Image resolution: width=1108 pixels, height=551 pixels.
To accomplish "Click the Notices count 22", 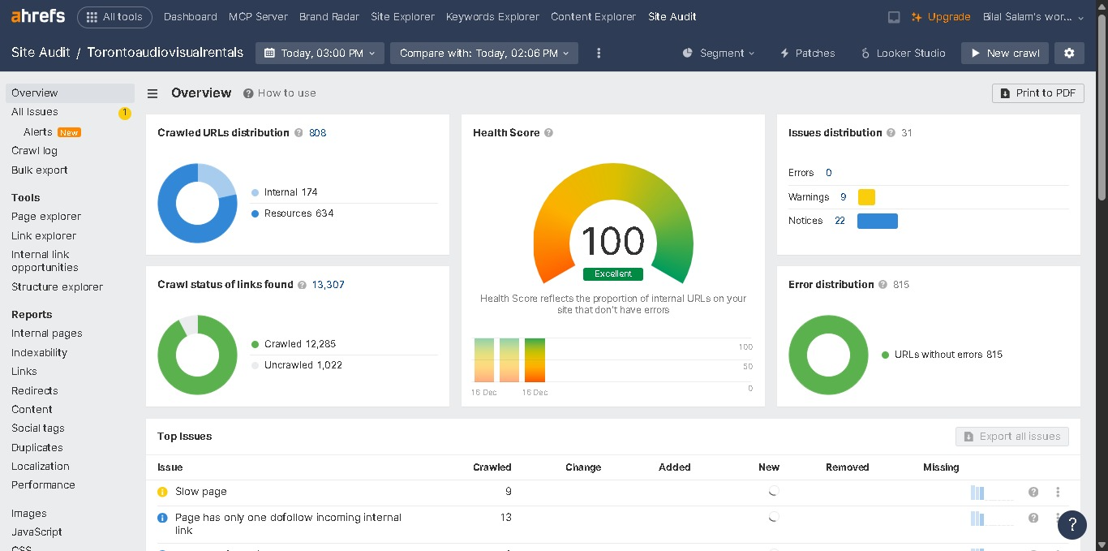I will tap(840, 221).
